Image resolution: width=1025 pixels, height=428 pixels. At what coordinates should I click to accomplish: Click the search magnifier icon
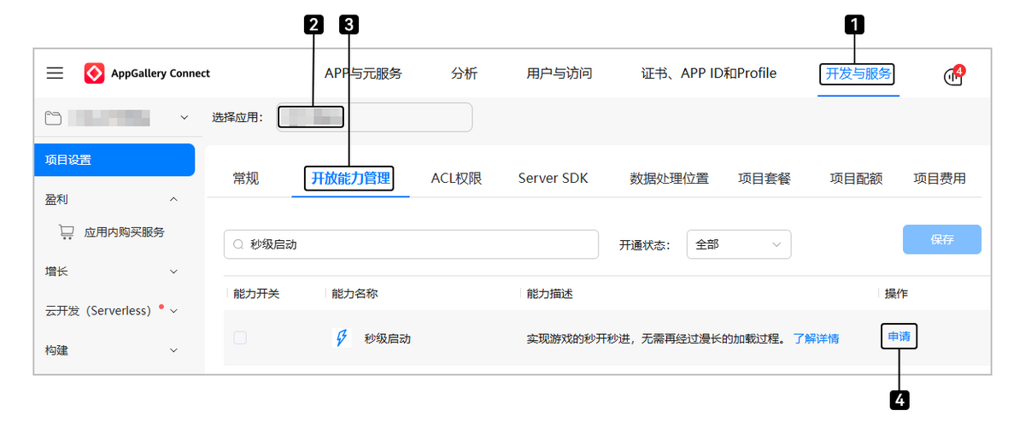click(x=238, y=244)
